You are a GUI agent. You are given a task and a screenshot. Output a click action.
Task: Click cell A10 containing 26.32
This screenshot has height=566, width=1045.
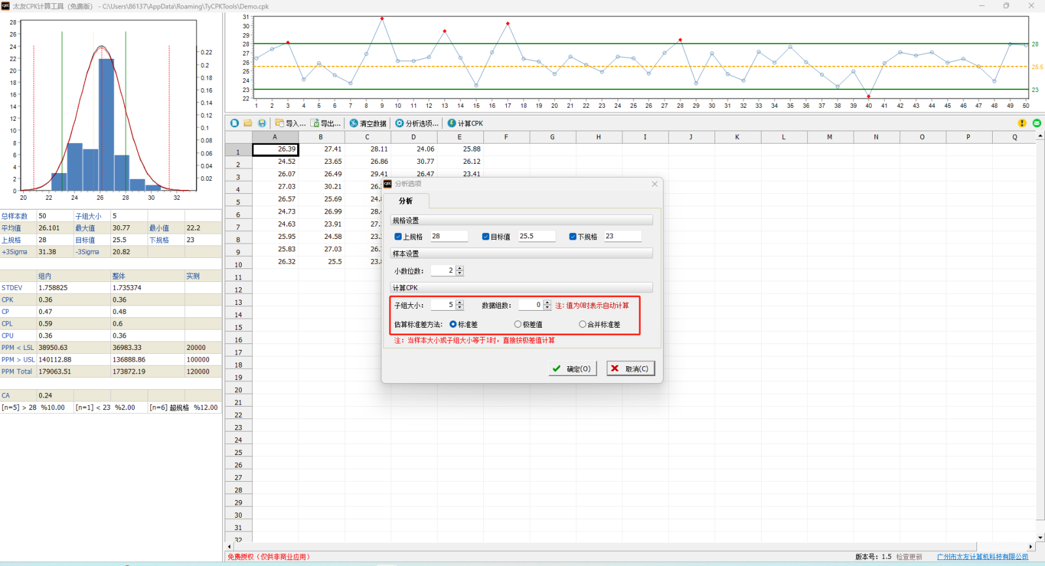275,262
